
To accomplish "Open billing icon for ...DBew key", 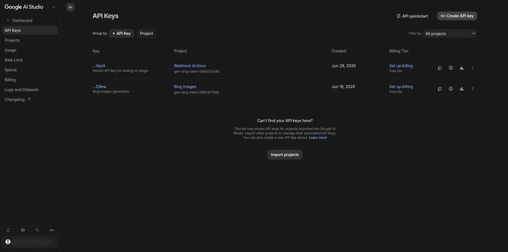I will coord(451,89).
